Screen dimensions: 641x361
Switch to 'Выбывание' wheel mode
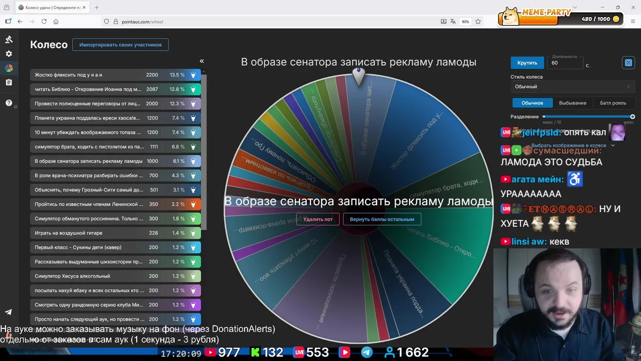pyautogui.click(x=572, y=103)
